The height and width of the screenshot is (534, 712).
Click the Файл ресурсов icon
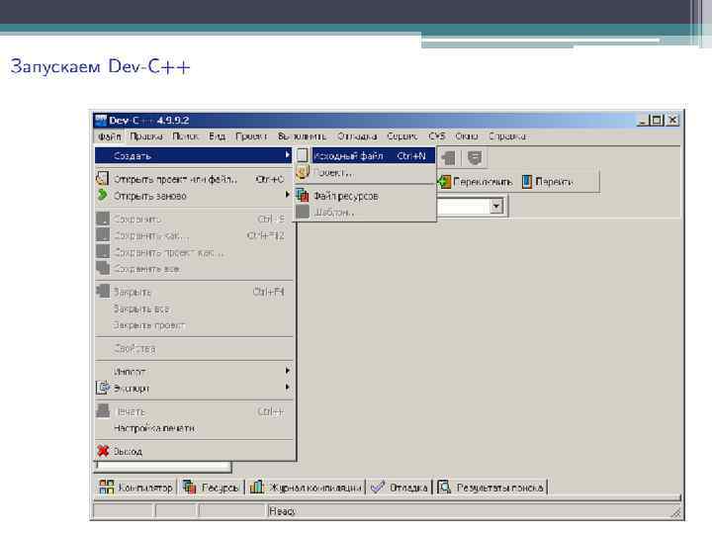coord(303,195)
